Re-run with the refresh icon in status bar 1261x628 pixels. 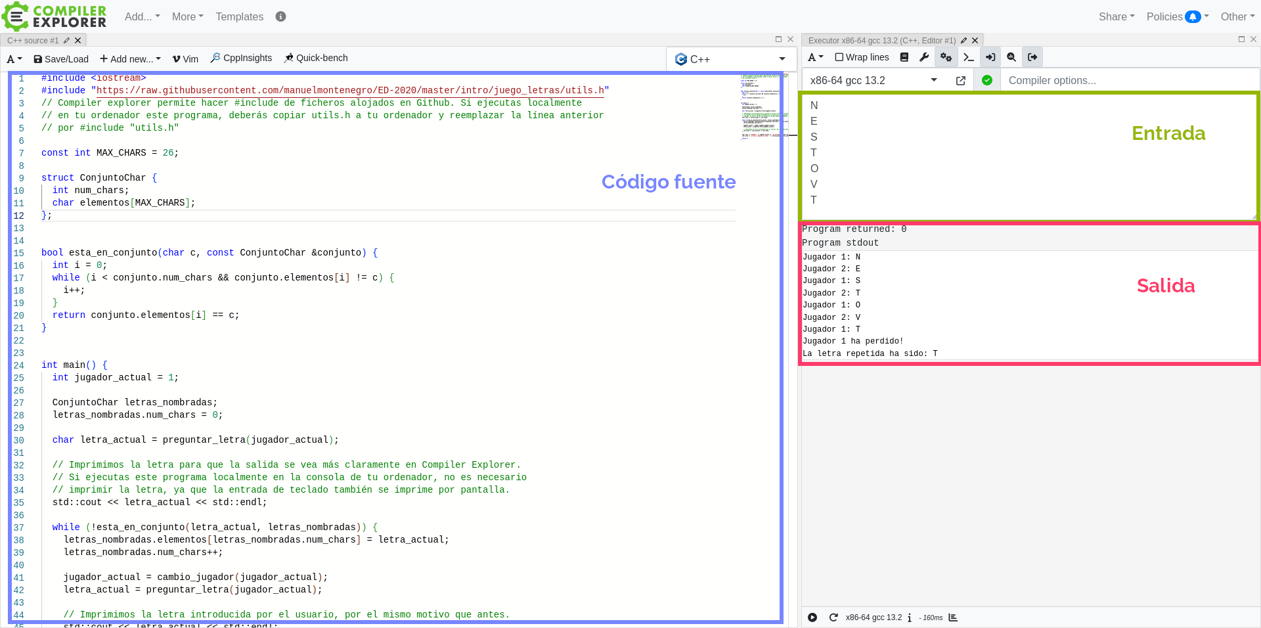[833, 617]
